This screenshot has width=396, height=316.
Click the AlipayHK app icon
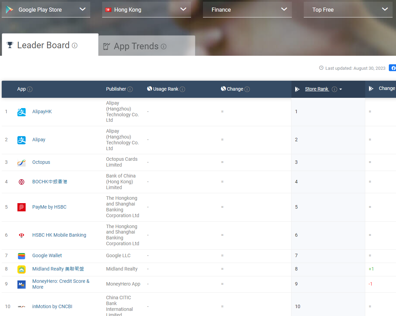click(22, 112)
